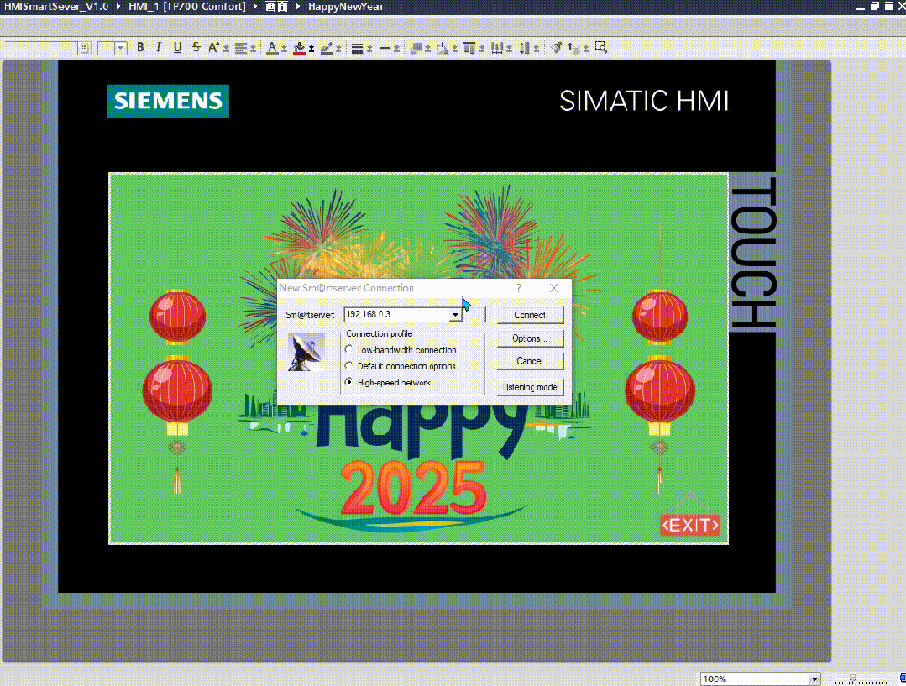
Task: Open the Sm@rtserver address dropdown list
Action: [x=456, y=315]
